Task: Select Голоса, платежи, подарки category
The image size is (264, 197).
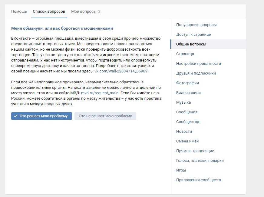Action: coord(208,160)
